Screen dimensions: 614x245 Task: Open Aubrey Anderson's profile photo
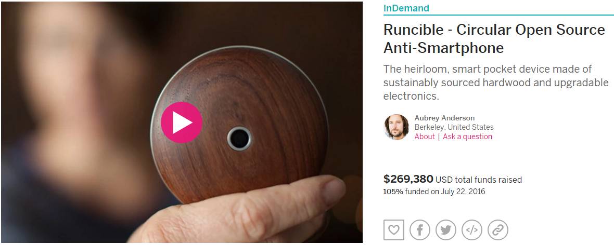tap(396, 127)
